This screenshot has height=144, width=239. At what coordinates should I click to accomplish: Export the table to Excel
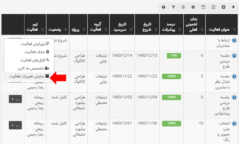pyautogui.click(x=214, y=7)
